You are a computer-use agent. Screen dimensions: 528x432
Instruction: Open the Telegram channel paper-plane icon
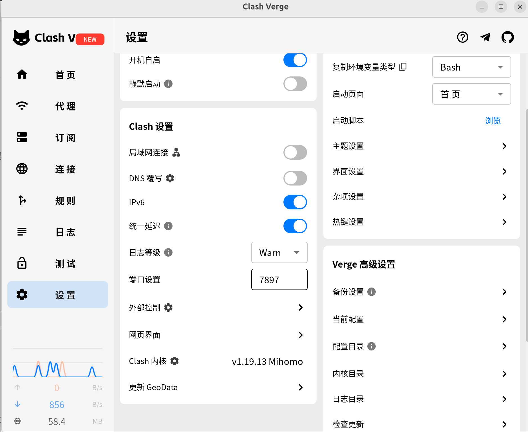tap(485, 37)
